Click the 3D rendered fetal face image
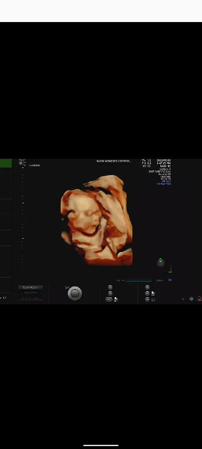The width and height of the screenshot is (202, 449). [97, 220]
